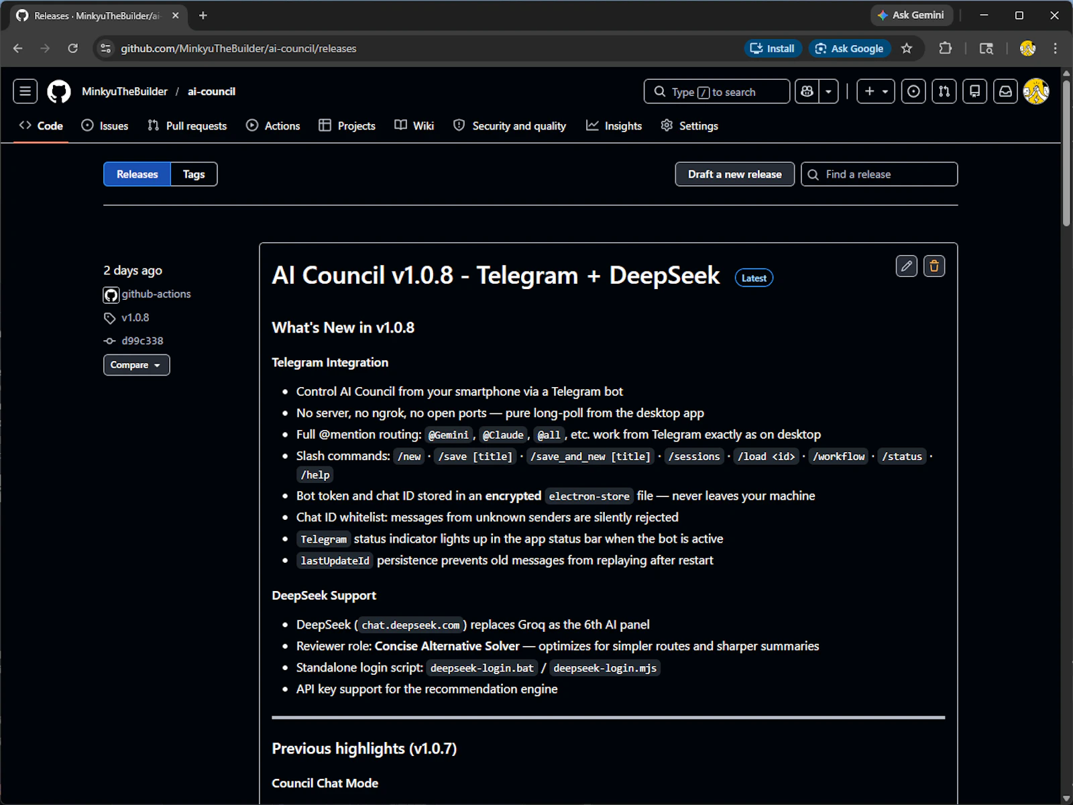The height and width of the screenshot is (805, 1073).
Task: Click "What's New in v1.0.8" heading
Action: coord(343,327)
